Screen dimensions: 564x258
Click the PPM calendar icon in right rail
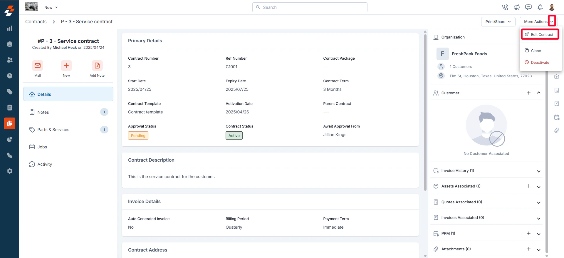click(x=557, y=117)
